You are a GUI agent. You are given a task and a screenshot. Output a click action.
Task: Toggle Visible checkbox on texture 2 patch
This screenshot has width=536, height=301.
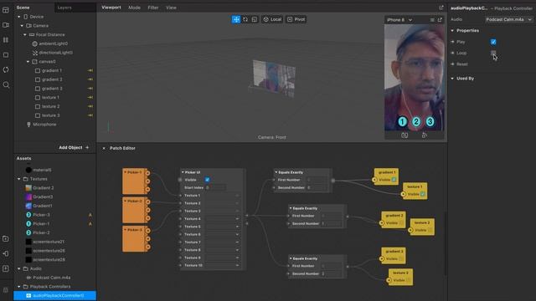430,231
